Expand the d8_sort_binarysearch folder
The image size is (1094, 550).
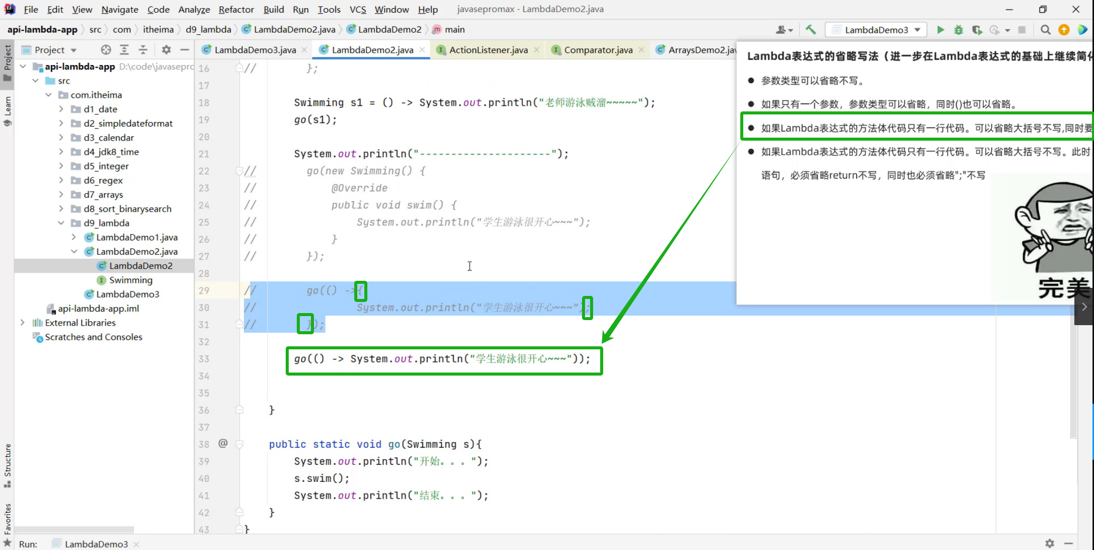click(61, 208)
